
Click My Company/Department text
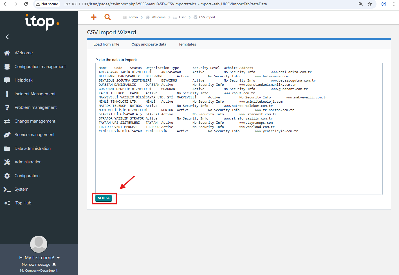tap(39, 271)
